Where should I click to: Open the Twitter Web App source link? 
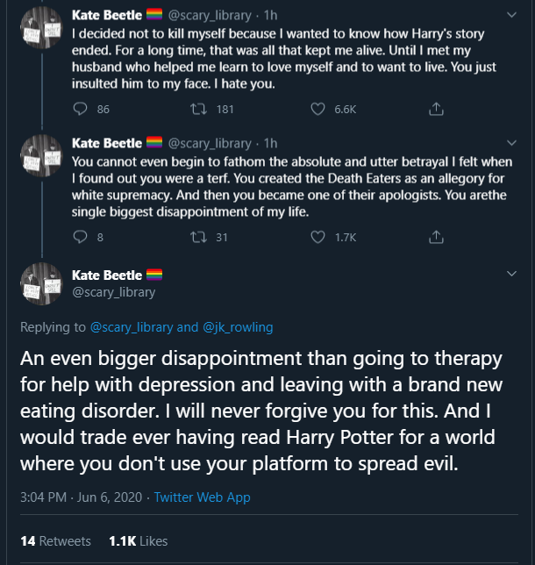(x=202, y=497)
